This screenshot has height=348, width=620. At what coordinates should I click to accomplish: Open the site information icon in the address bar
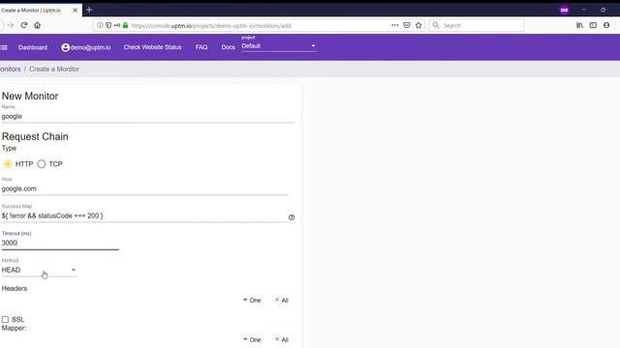[100, 25]
